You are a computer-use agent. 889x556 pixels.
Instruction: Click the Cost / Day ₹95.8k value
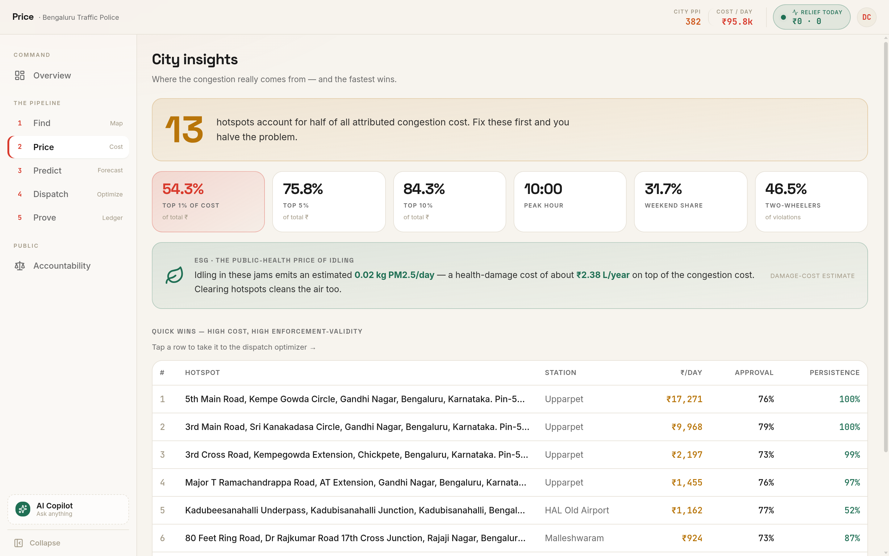tap(737, 22)
